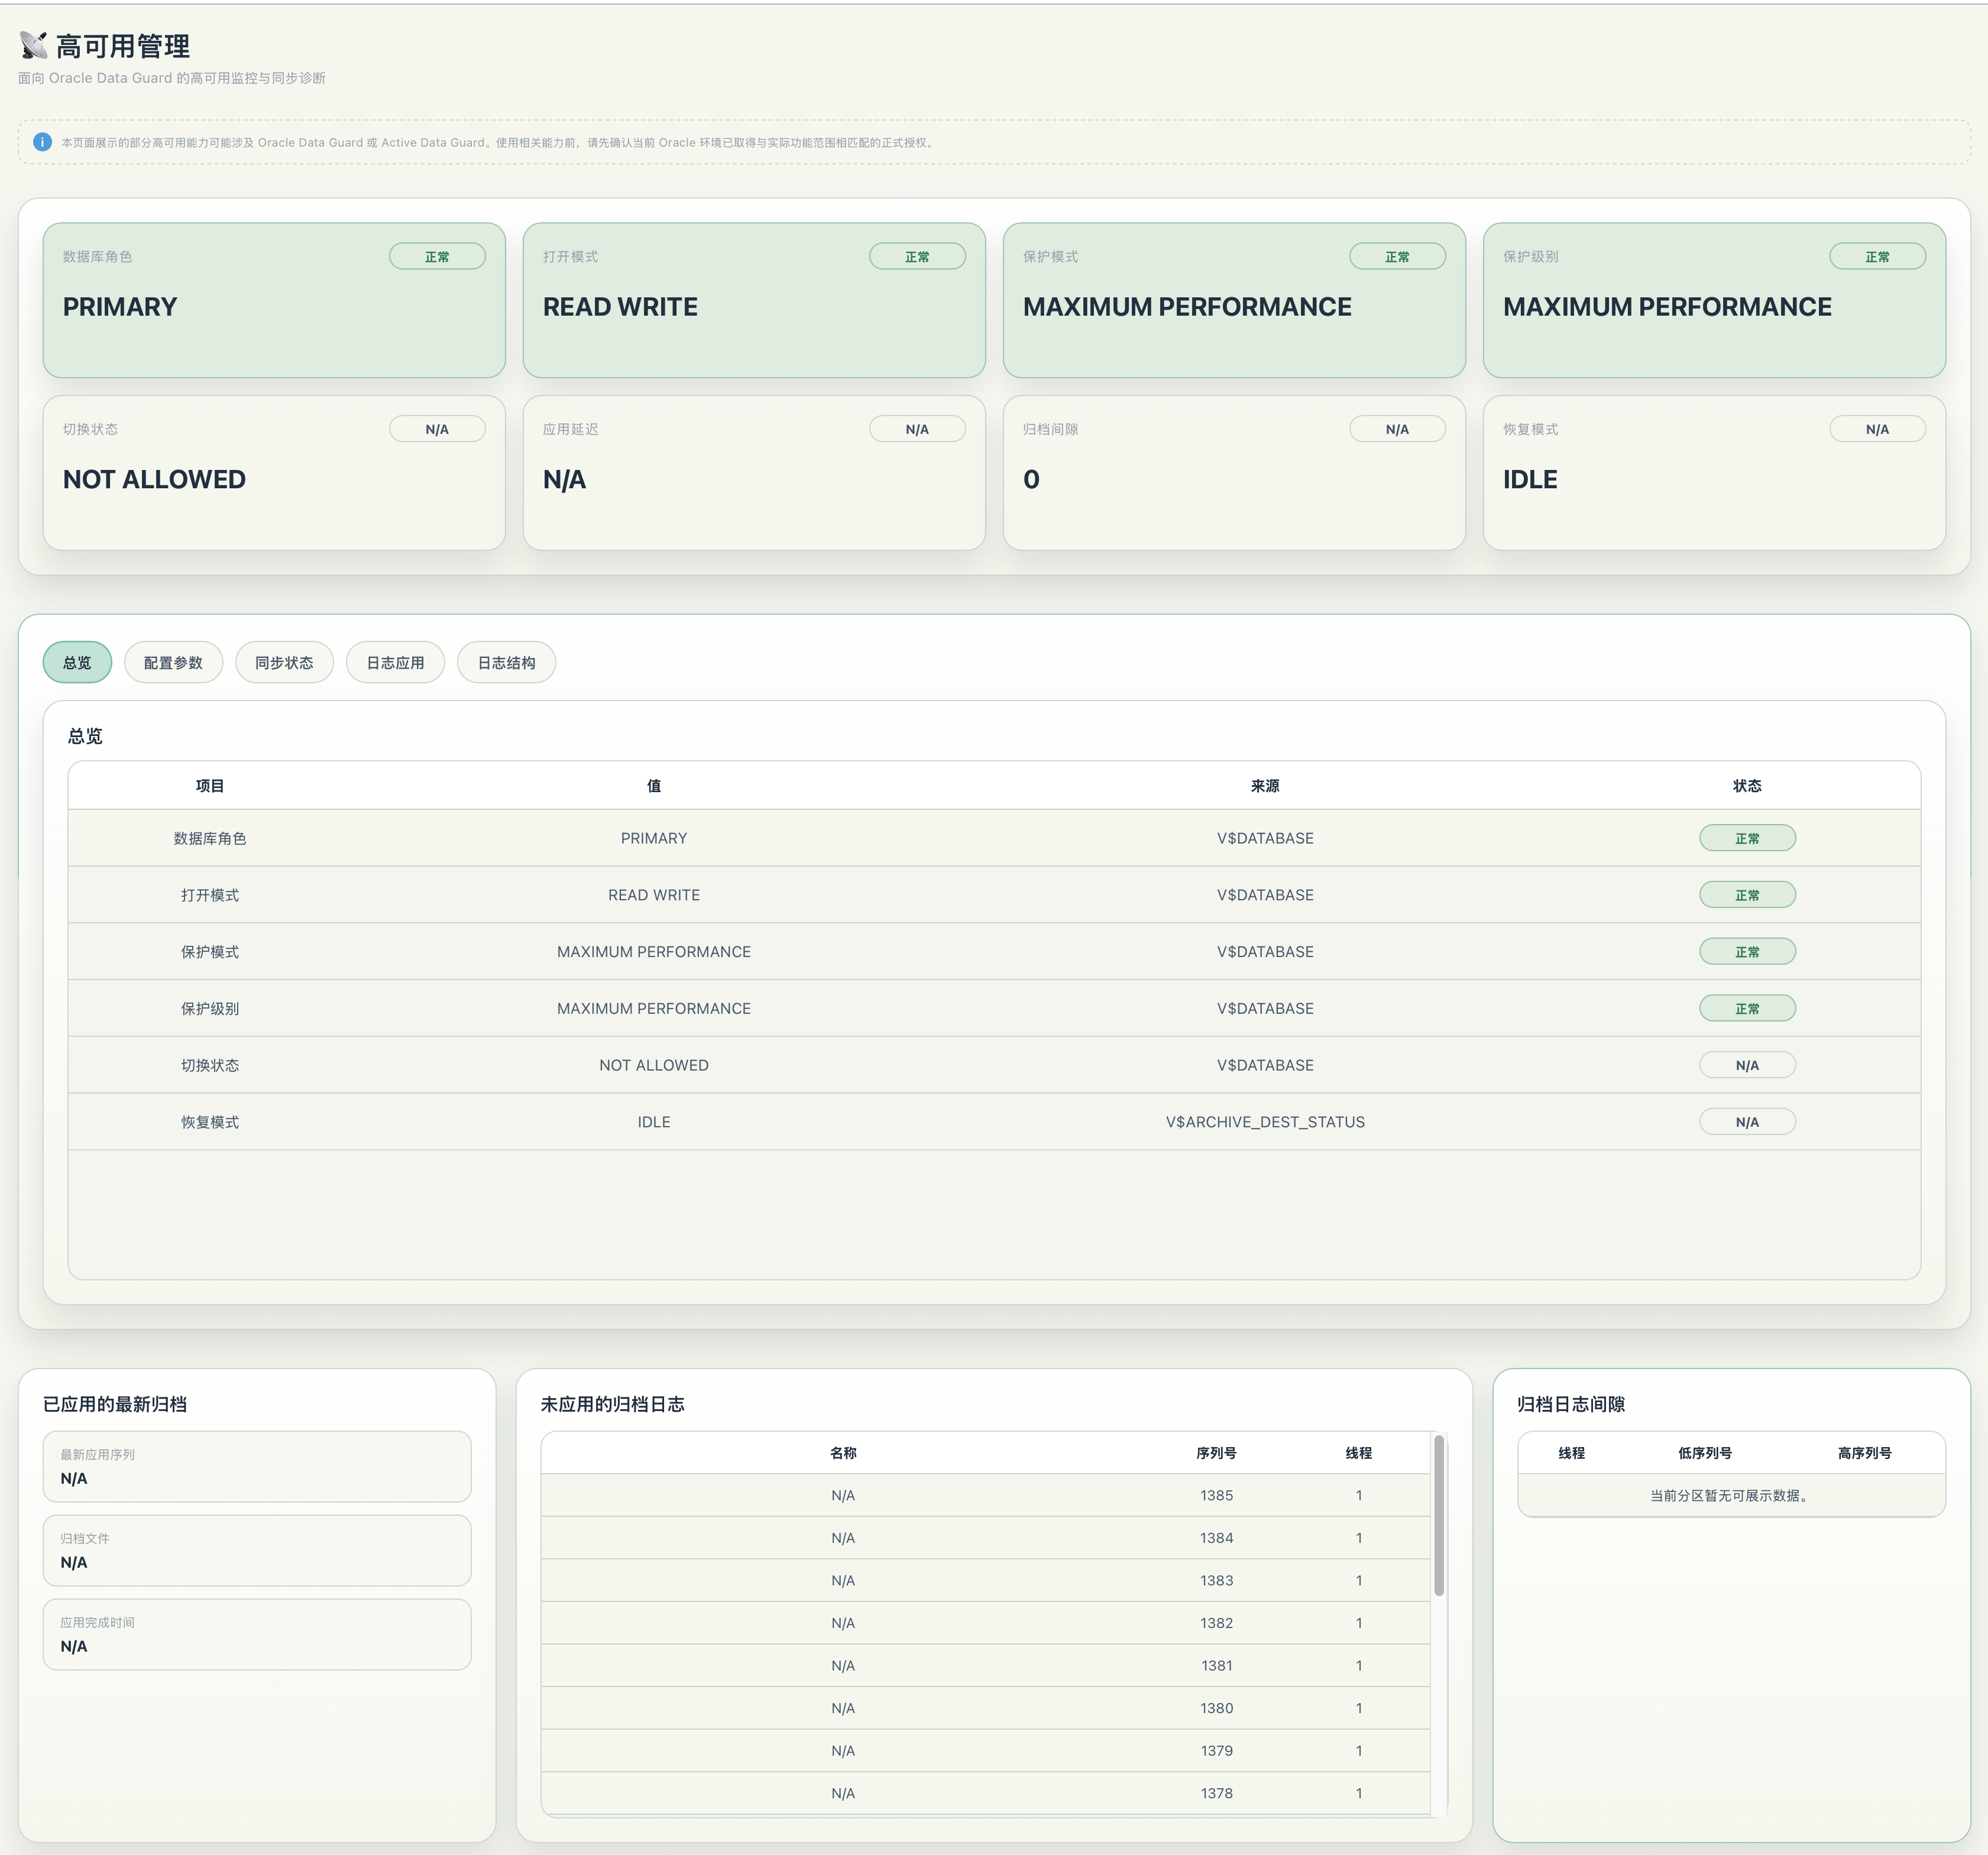Open the 恢复模式 IDLE card

pos(1714,473)
